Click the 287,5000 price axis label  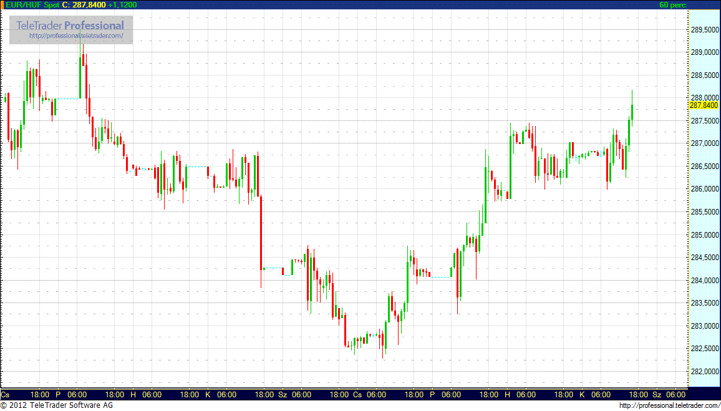[705, 121]
